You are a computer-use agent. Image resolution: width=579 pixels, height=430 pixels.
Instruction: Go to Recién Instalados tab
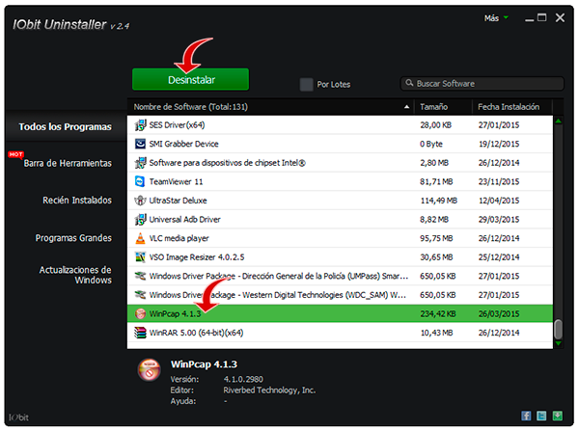click(x=77, y=201)
